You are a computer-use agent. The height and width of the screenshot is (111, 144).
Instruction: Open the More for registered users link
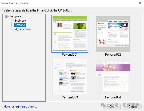(x=20, y=106)
